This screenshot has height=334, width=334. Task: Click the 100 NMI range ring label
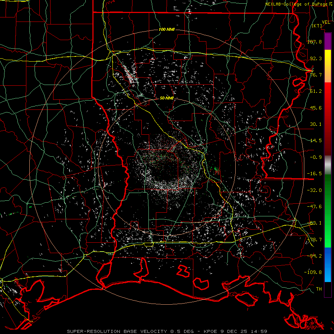click(167, 29)
